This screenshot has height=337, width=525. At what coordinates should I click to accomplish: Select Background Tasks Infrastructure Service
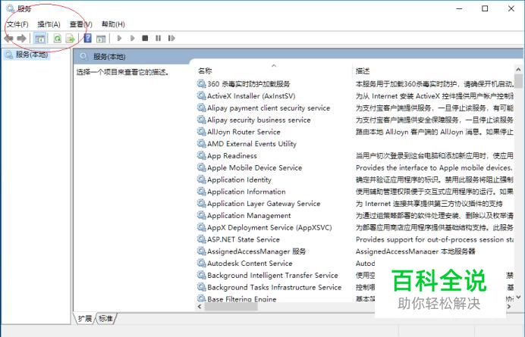[x=274, y=288]
